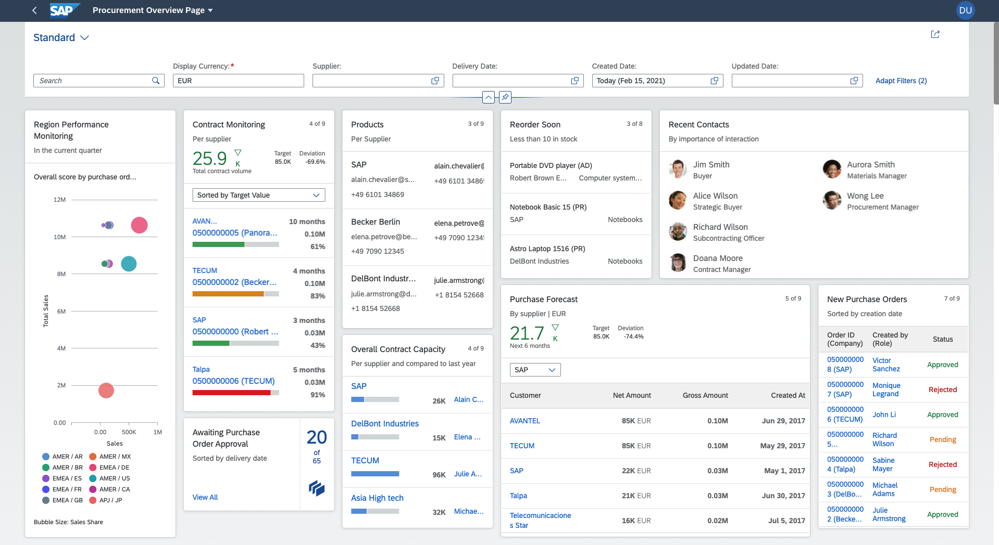The width and height of the screenshot is (999, 545).
Task: Click the EMEA / DE pink bubble in chart
Action: point(139,225)
